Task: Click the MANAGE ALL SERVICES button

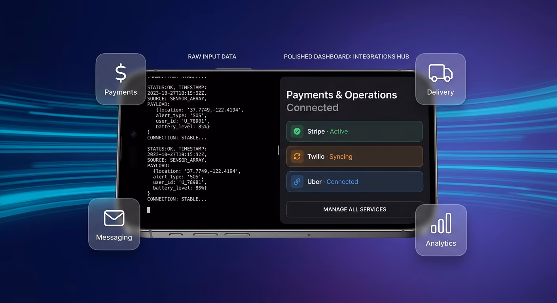Action: pyautogui.click(x=355, y=209)
